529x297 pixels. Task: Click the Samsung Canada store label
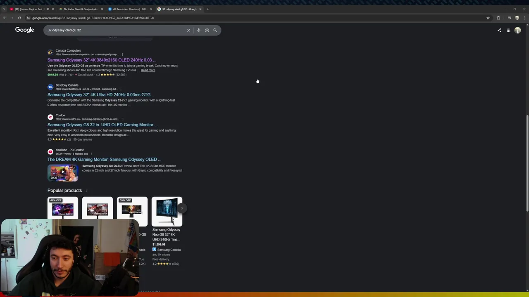(169, 250)
